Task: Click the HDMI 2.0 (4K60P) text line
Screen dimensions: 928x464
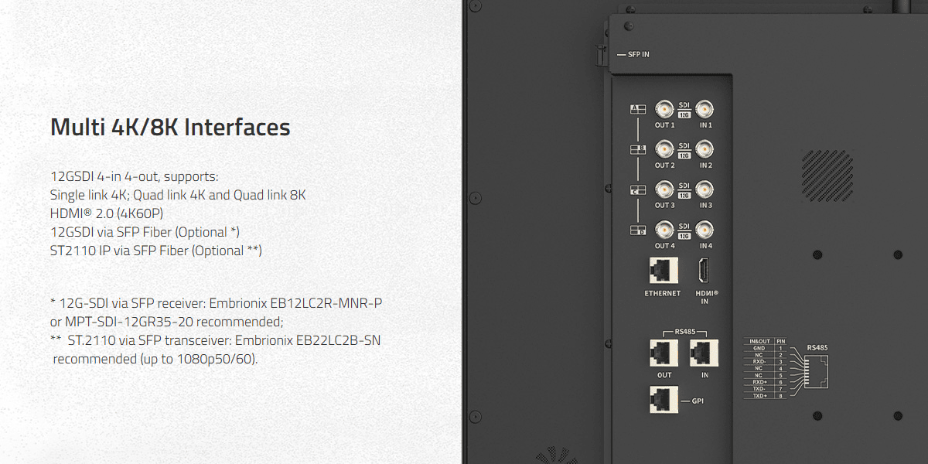Action: click(107, 213)
